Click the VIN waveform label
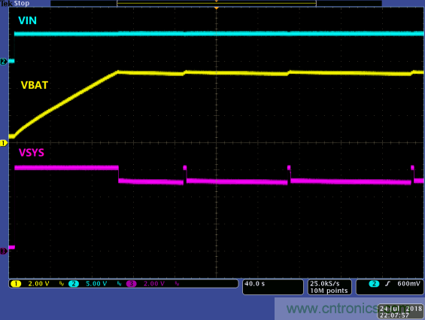The height and width of the screenshot is (320, 425). [x=27, y=20]
